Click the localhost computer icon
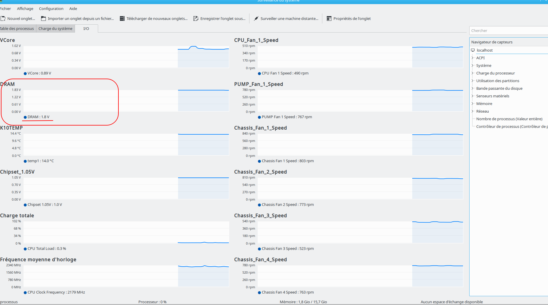The height and width of the screenshot is (305, 548). coord(473,50)
